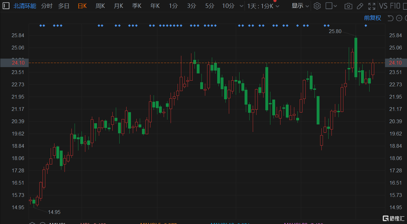The height and width of the screenshot is (224, 407).
Task: Open the 显示 display dropdown
Action: click(x=300, y=6)
